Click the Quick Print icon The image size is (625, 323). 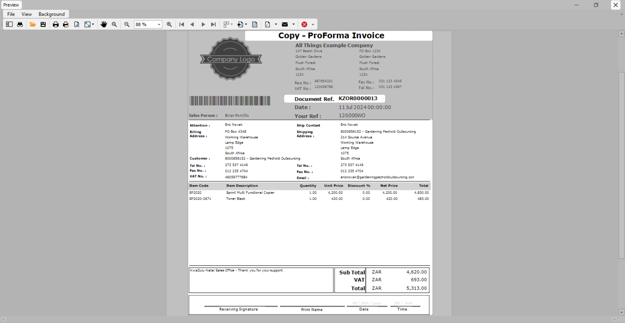(x=66, y=24)
